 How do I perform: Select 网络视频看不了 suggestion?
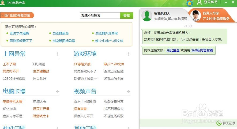coord(21,41)
